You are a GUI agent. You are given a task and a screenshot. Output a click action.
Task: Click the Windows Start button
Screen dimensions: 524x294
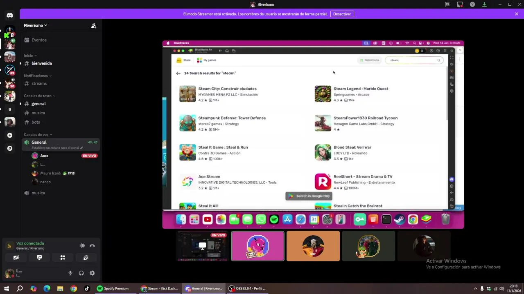[6, 288]
